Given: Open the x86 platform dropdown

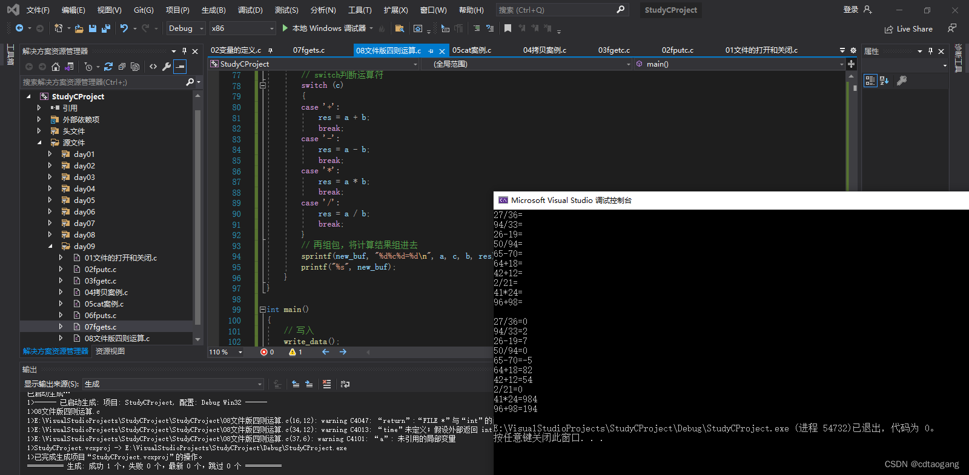Looking at the screenshot, I should point(242,28).
